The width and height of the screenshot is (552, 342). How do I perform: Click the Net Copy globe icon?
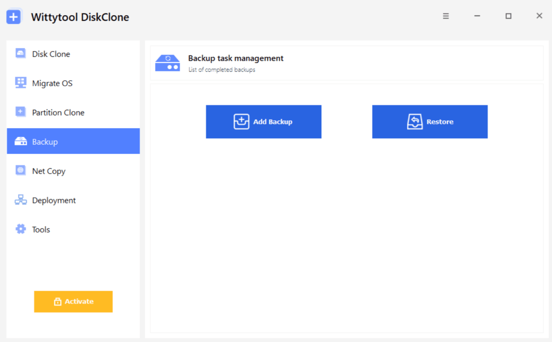(x=20, y=171)
